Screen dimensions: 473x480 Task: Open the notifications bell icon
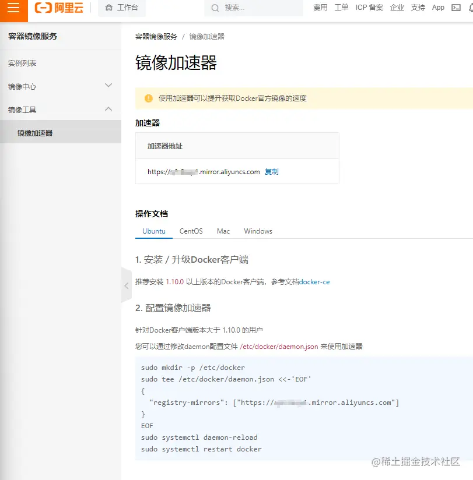471,8
